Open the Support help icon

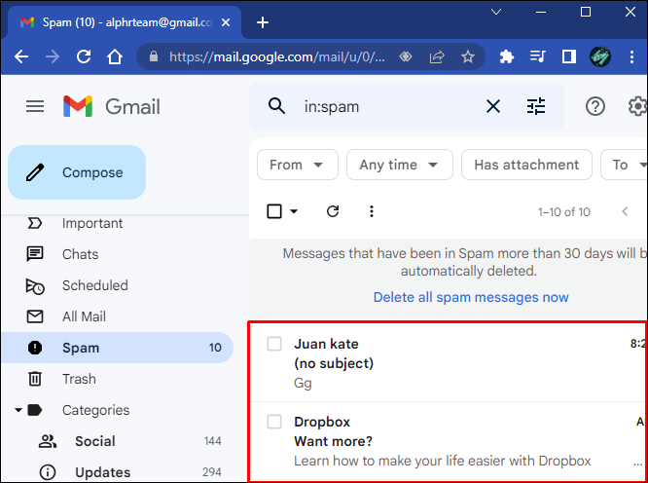[595, 106]
